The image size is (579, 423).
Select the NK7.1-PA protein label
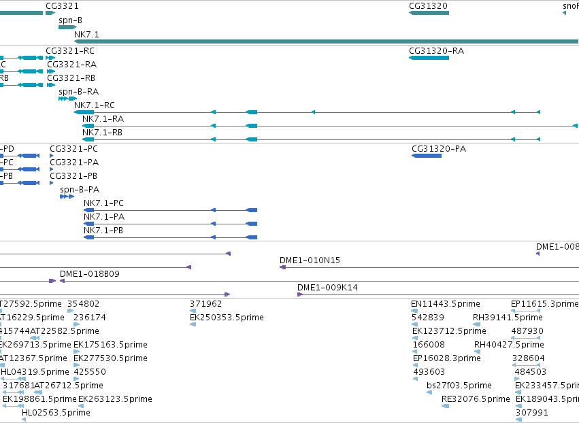coord(104,217)
